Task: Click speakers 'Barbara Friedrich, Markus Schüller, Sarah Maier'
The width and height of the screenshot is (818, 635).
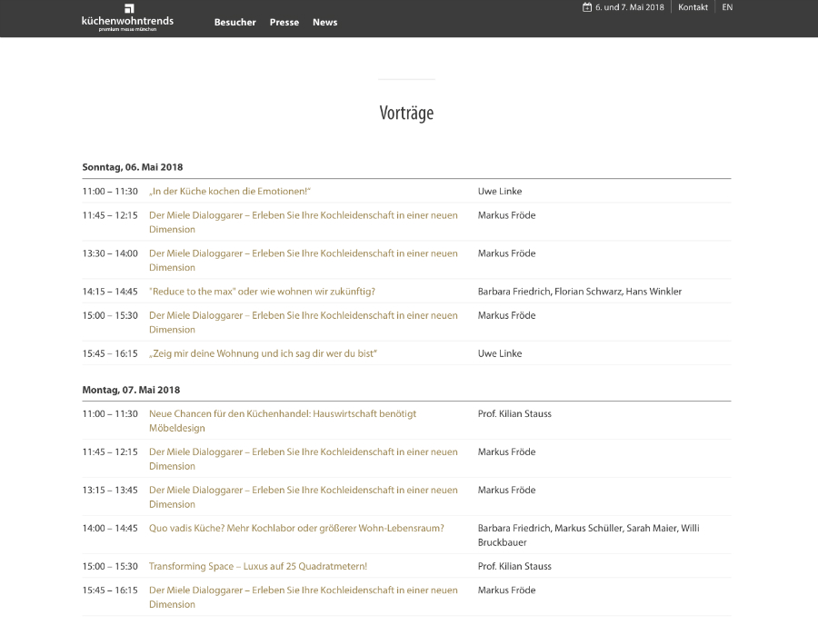Action: (x=577, y=528)
